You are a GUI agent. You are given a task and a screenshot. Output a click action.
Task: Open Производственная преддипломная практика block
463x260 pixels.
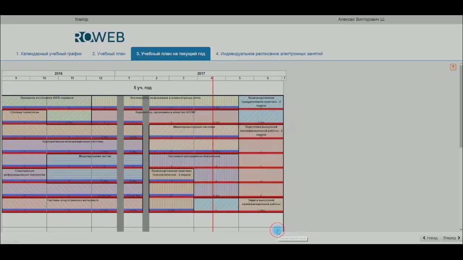(x=261, y=103)
